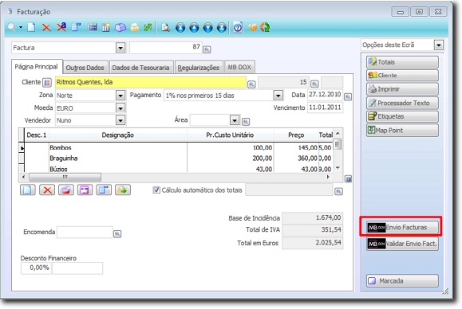Image resolution: width=462 pixels, height=309 pixels.
Task: Open the Regularizações tab
Action: (x=199, y=68)
